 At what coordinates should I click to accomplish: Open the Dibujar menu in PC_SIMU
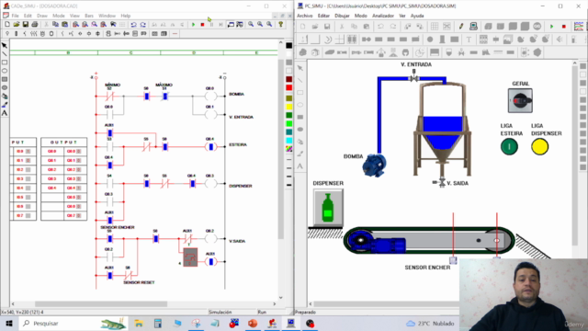pos(342,16)
